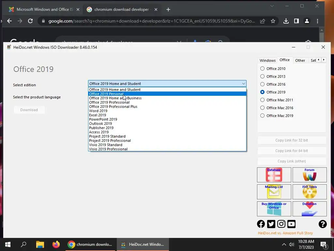Reload the Chrome page
Screen dimensions: 334x251
(30, 21)
